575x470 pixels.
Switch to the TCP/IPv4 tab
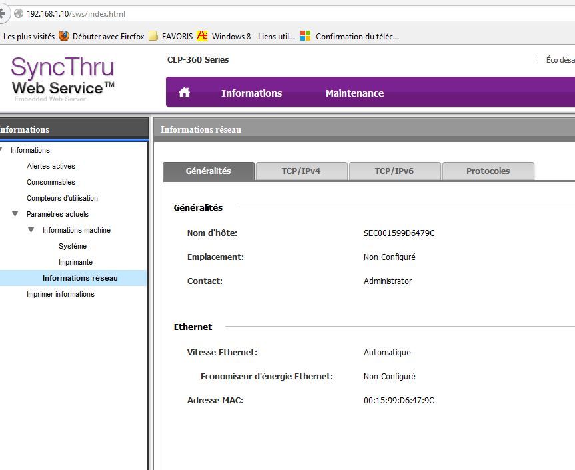coord(301,171)
